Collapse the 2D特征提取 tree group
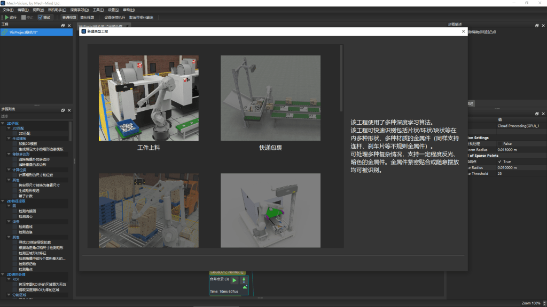 (4, 201)
